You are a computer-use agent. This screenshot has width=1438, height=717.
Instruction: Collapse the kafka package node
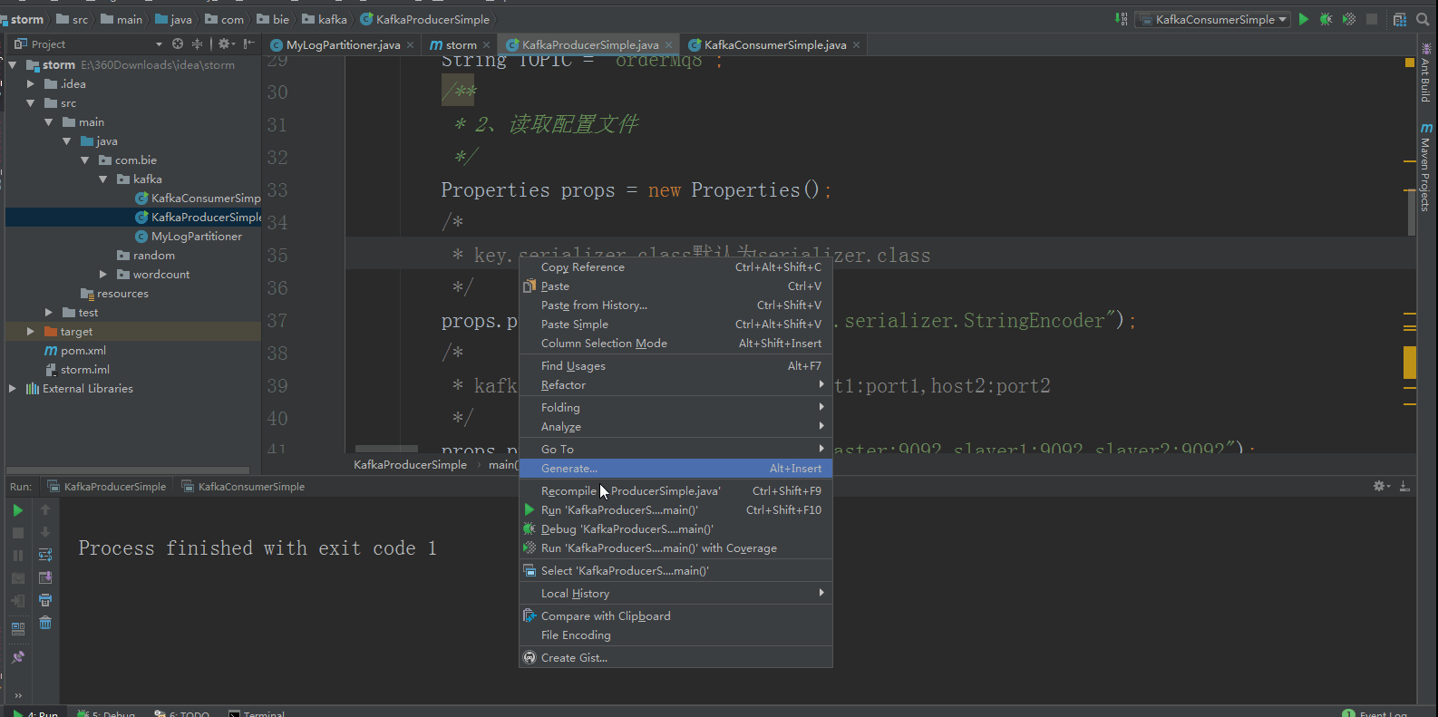(103, 179)
